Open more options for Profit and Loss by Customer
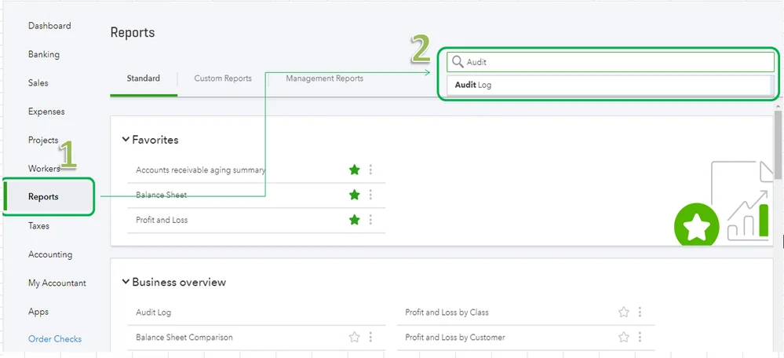 point(640,337)
